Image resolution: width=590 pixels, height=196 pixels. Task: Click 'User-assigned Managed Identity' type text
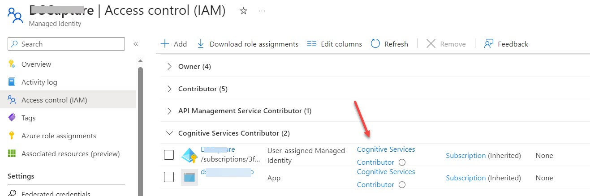click(306, 155)
